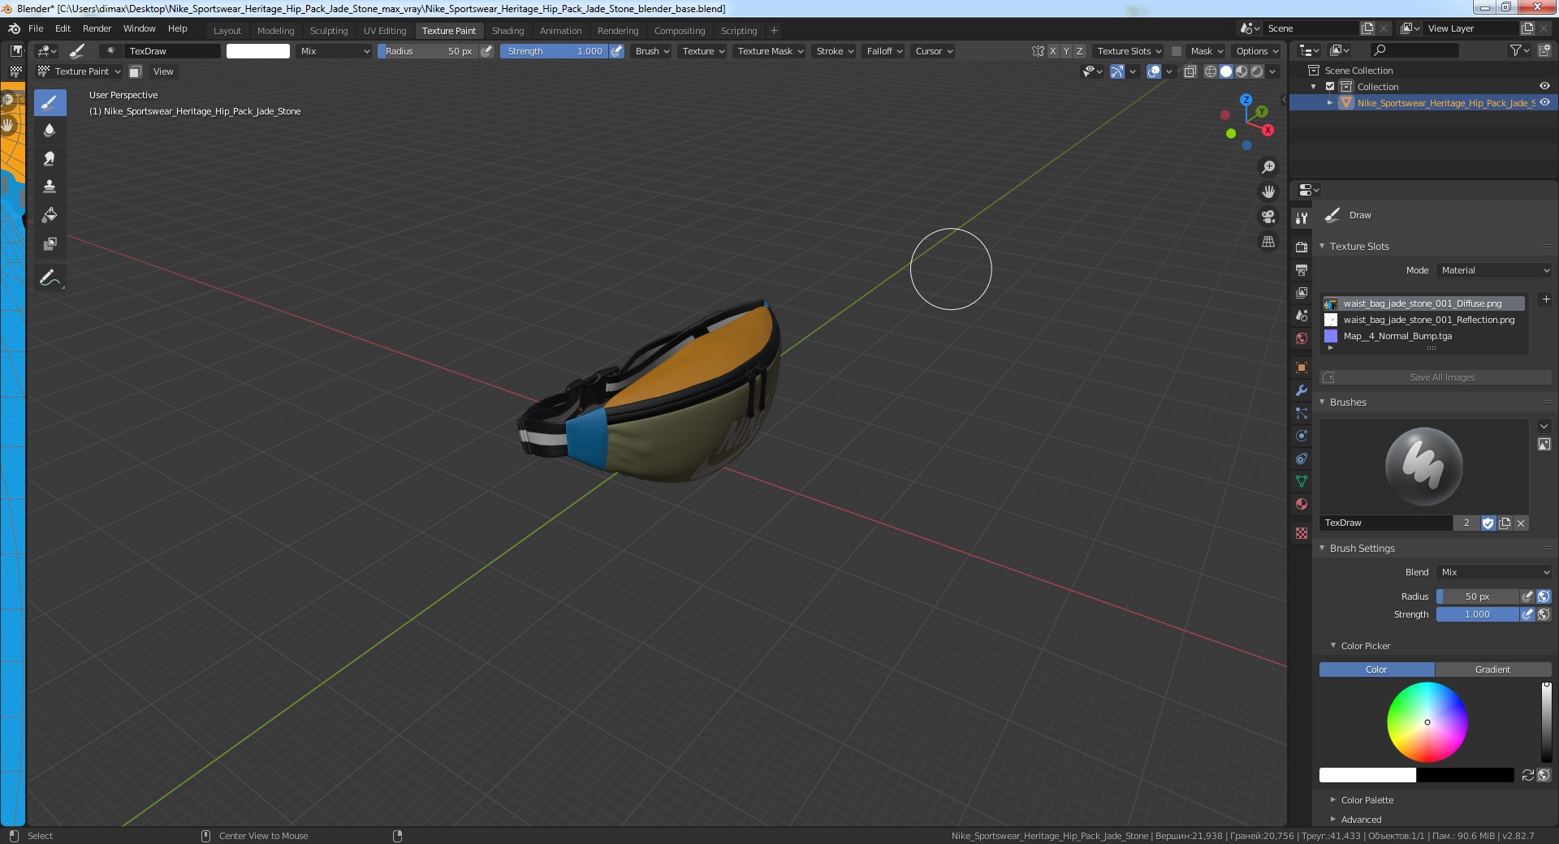Screen dimensions: 1559x844
Task: Open Modifiers wrench tab
Action: [x=1302, y=390]
